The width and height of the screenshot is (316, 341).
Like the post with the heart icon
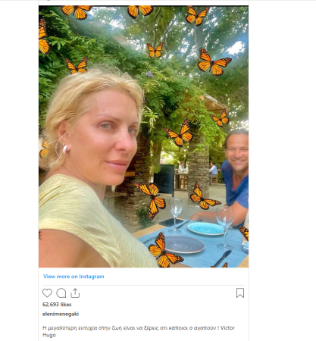[x=47, y=293]
